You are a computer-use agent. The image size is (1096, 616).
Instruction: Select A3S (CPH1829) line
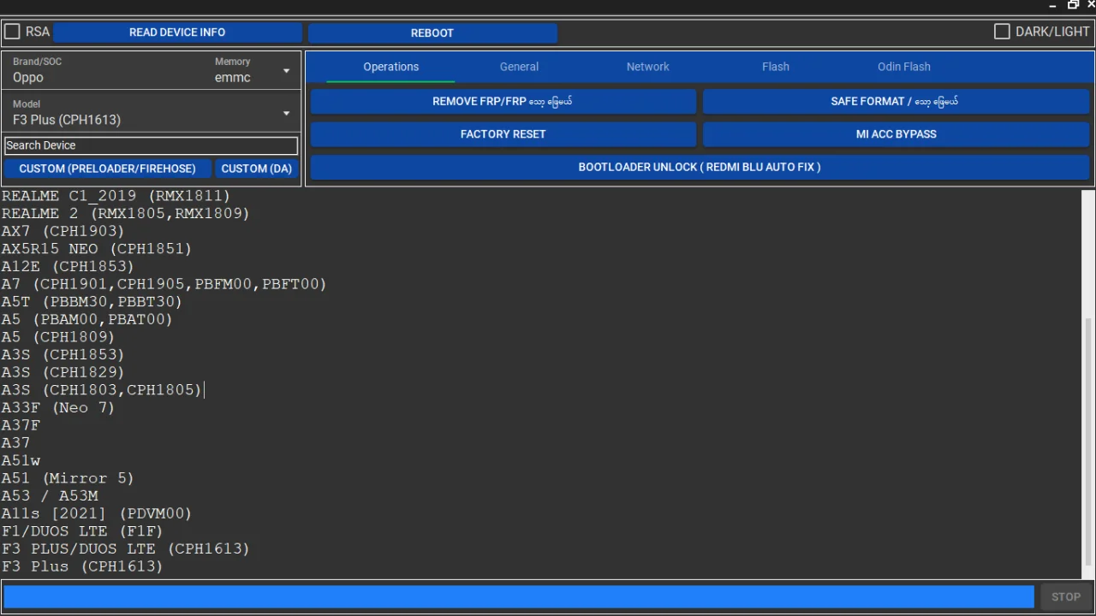[x=63, y=372]
